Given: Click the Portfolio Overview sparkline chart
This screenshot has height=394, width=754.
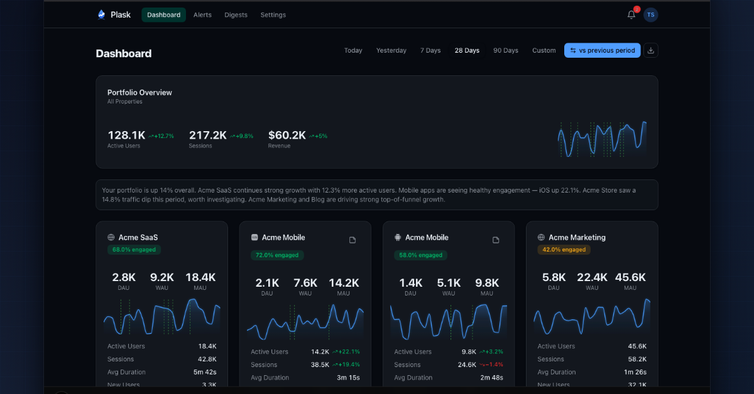Looking at the screenshot, I should (x=602, y=139).
